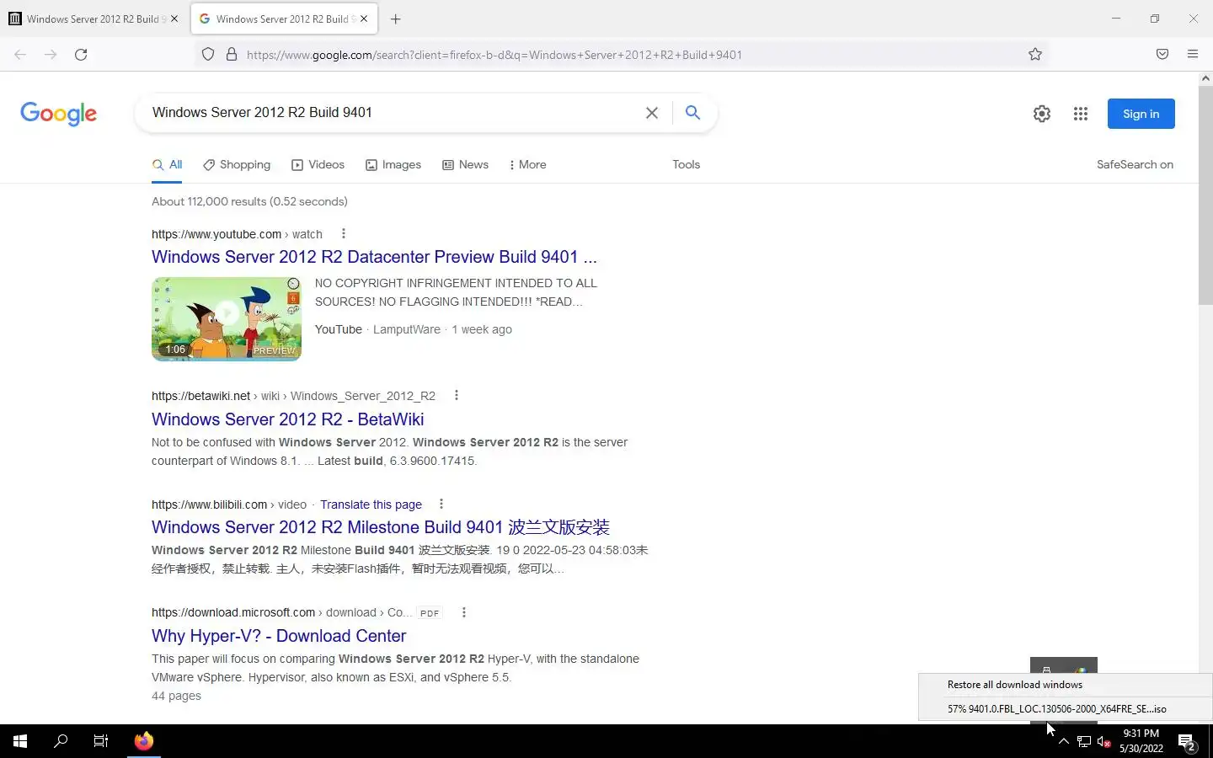
Task: Close the active Google search tab
Action: point(364,19)
